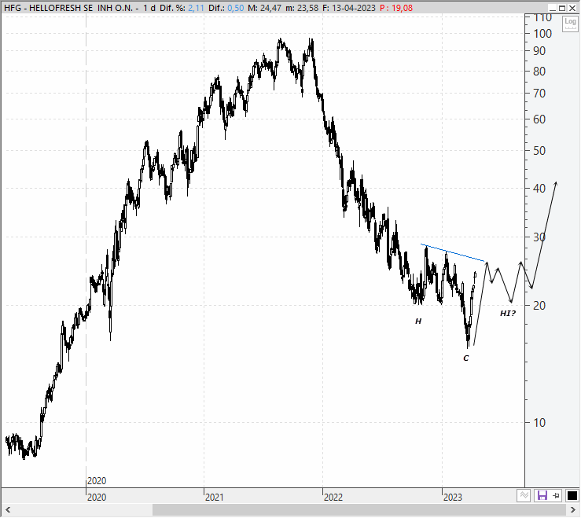The height and width of the screenshot is (518, 581).
Task: Click the horizontal scrollbar thumb
Action: (359, 510)
